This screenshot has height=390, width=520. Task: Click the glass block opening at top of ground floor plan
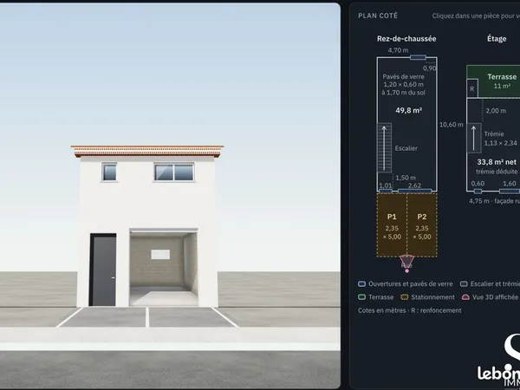pyautogui.click(x=418, y=57)
